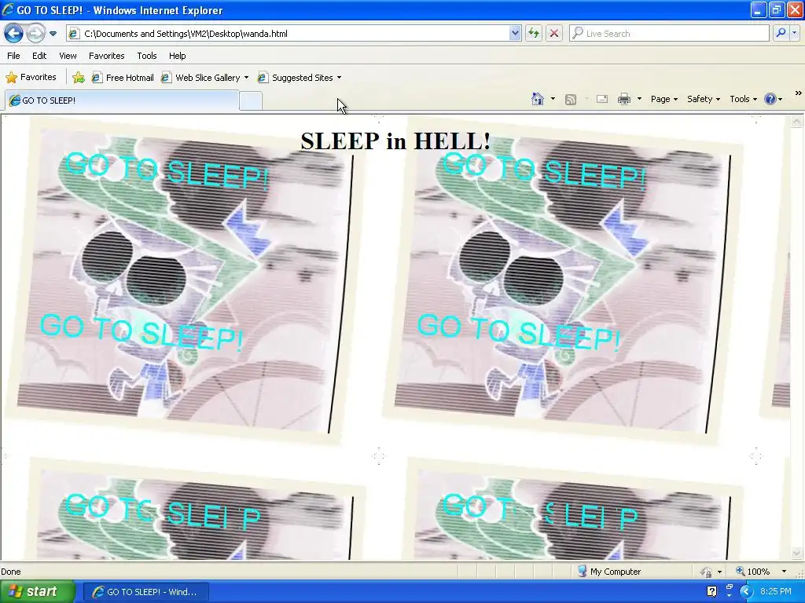The height and width of the screenshot is (603, 805).
Task: Click the Back navigation arrow
Action: pyautogui.click(x=14, y=33)
